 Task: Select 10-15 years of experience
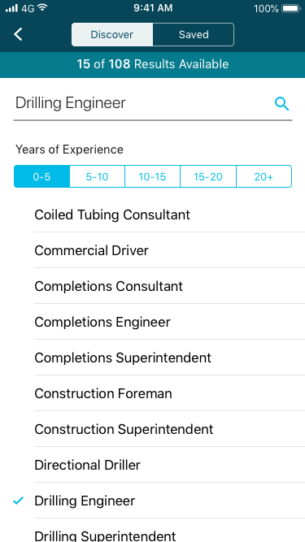point(153,176)
